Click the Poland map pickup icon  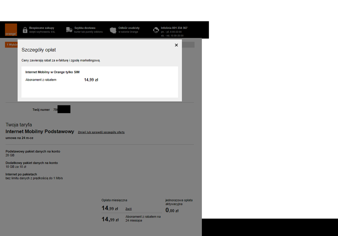click(x=113, y=30)
